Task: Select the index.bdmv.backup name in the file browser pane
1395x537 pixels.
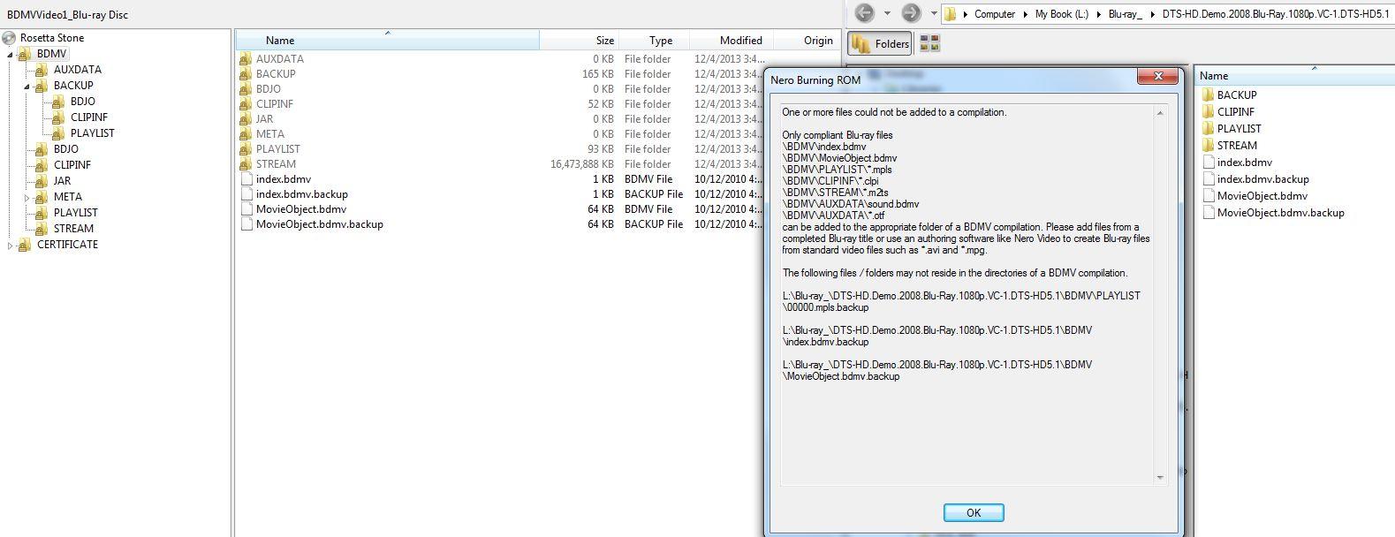Action: click(1263, 179)
